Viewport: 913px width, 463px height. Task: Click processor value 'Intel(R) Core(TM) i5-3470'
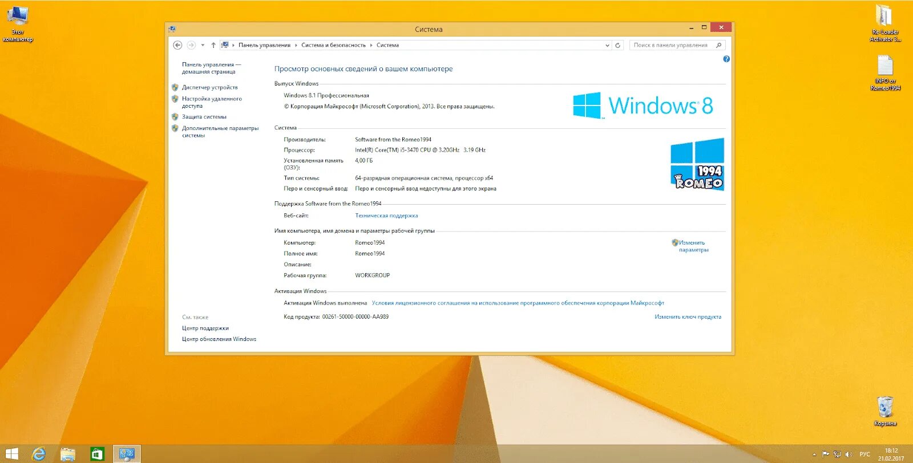pyautogui.click(x=421, y=150)
